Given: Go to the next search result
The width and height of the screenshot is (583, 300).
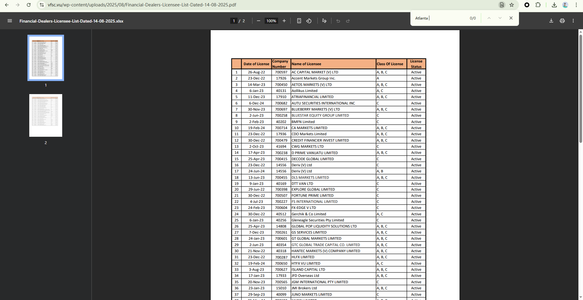Looking at the screenshot, I should coord(500,18).
